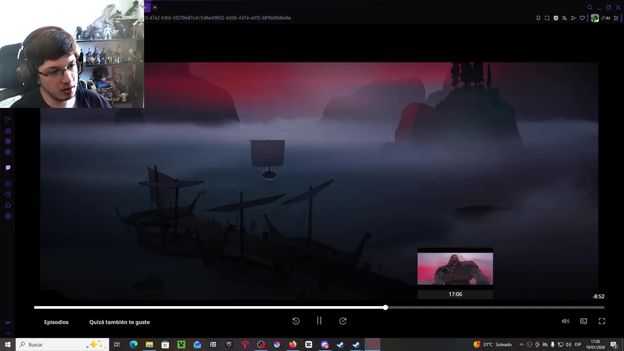Open a new browser tab
The width and height of the screenshot is (624, 351).
pyautogui.click(x=155, y=7)
